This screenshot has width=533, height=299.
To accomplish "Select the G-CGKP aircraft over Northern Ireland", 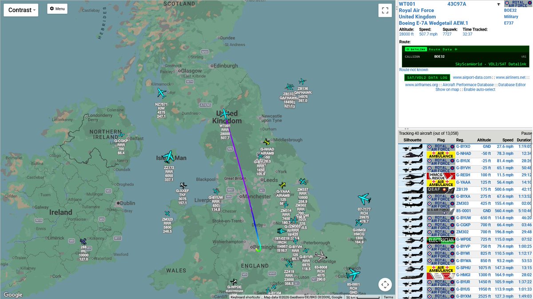I will tap(121, 135).
